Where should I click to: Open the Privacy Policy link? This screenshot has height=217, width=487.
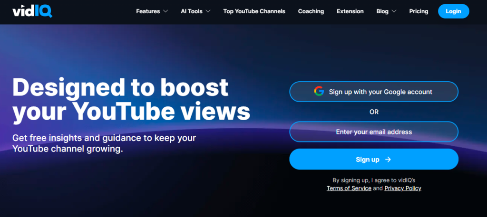click(403, 188)
